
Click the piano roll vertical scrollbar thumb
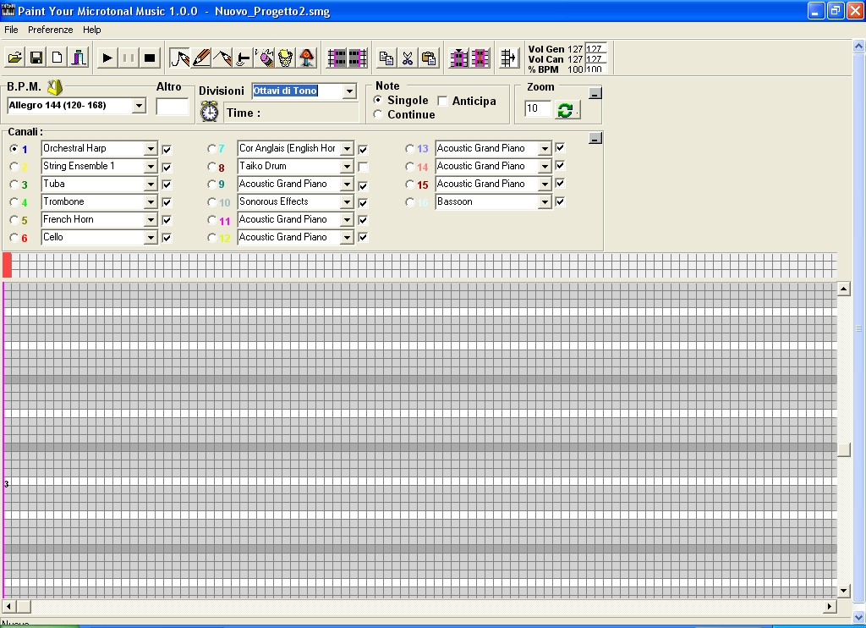pos(843,449)
